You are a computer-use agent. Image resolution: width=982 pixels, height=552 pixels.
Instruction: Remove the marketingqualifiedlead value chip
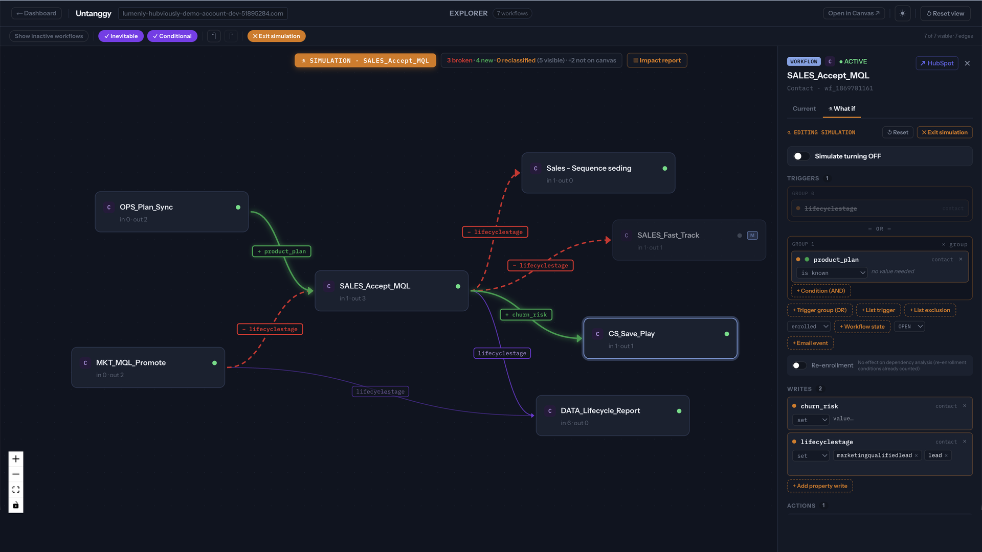[916, 455]
